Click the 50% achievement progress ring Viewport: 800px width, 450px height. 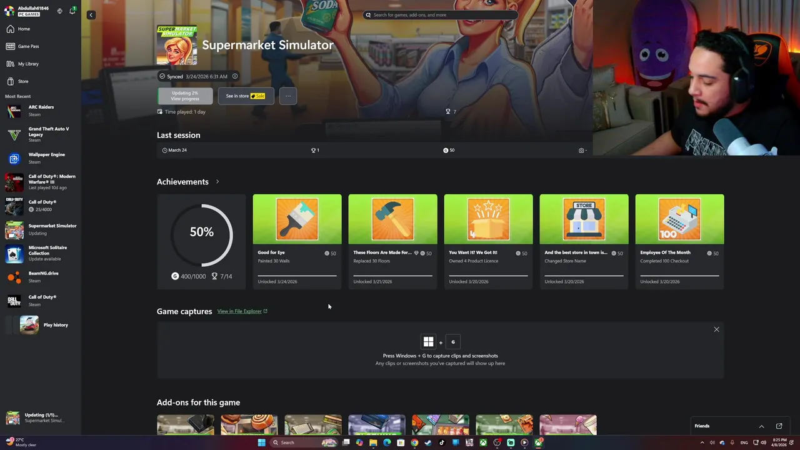point(202,235)
